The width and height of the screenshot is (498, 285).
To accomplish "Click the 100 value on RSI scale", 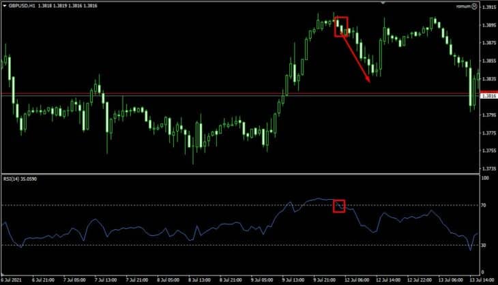I will (485, 178).
